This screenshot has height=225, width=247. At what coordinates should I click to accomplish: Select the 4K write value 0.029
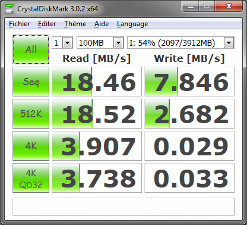point(189,146)
